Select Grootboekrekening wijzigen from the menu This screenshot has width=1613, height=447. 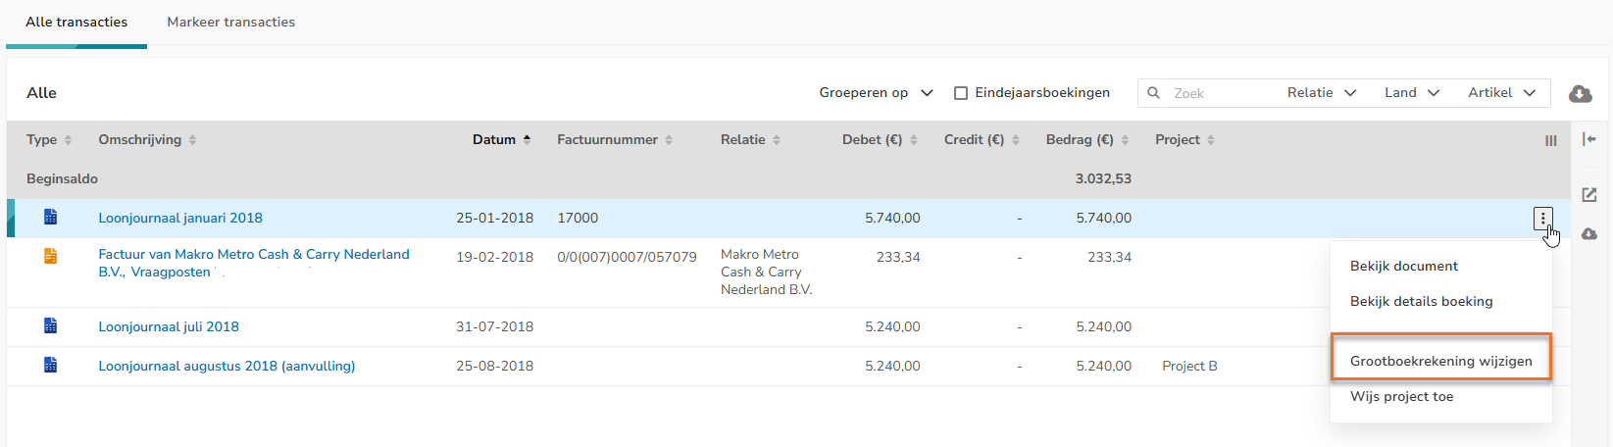(1440, 361)
